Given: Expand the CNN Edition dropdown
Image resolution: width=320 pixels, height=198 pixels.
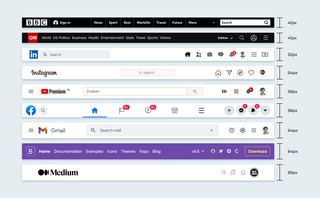Looking at the screenshot, I should click(x=225, y=38).
